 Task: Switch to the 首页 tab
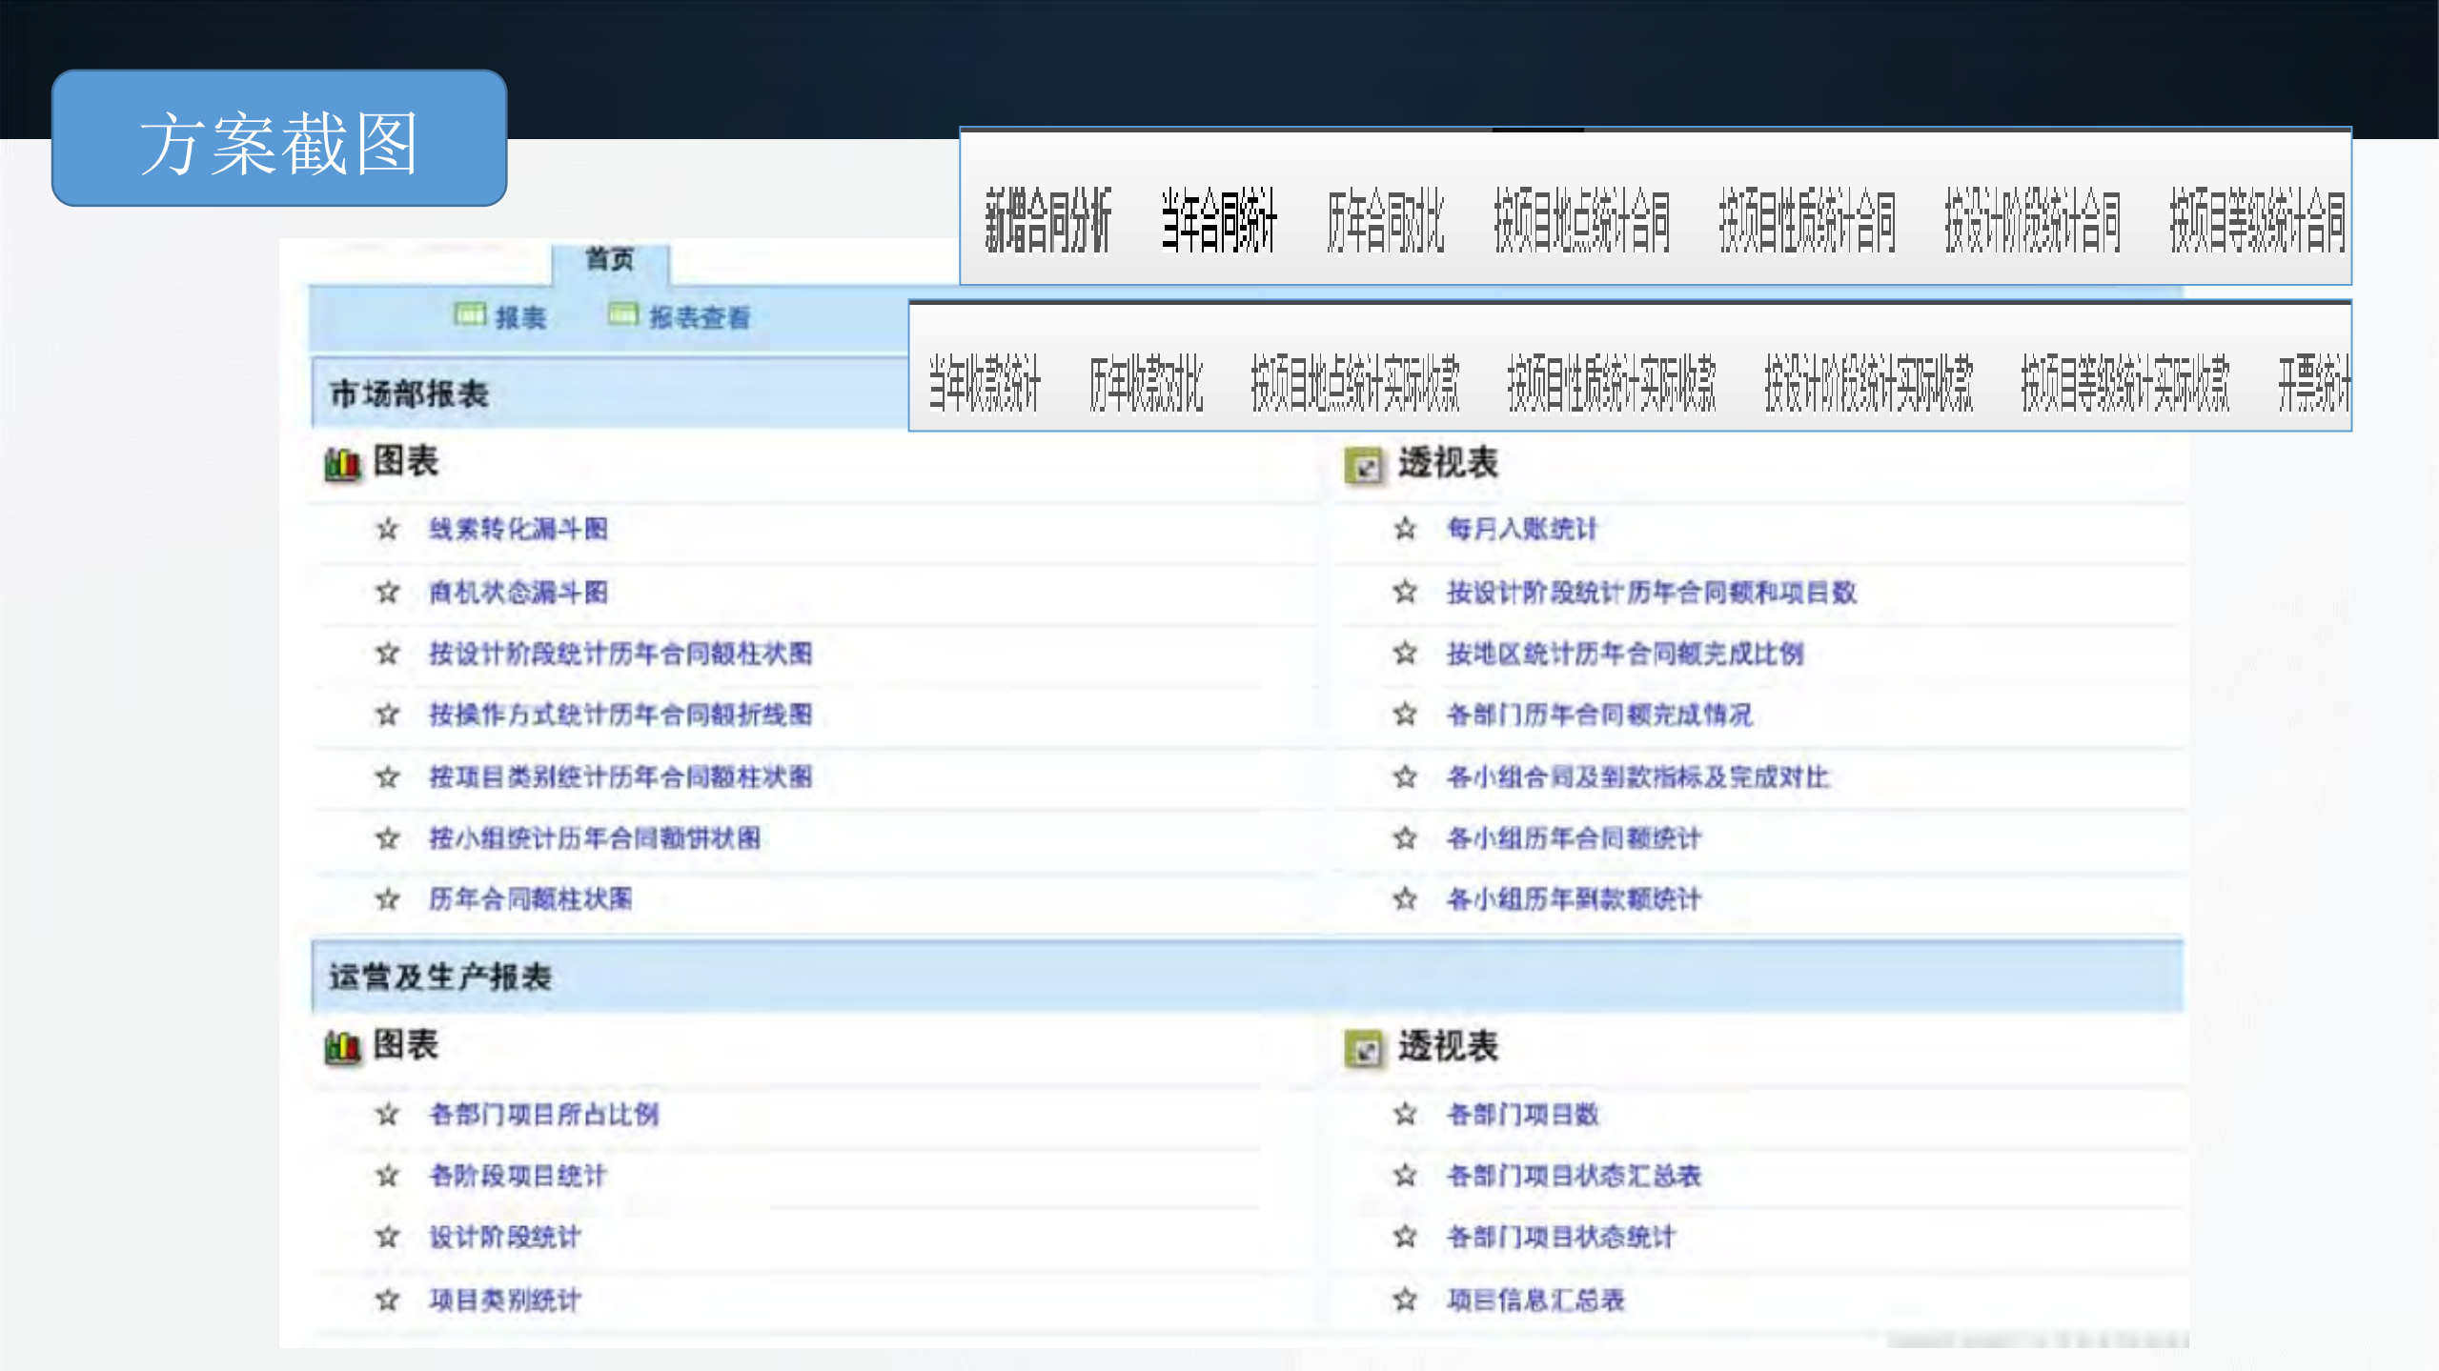pos(611,259)
